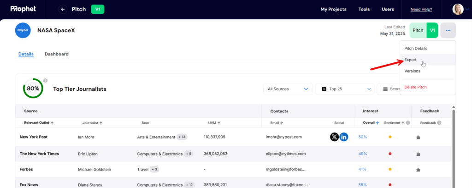Select Pitch Details from the menu
Image resolution: width=472 pixels, height=188 pixels.
coord(428,49)
